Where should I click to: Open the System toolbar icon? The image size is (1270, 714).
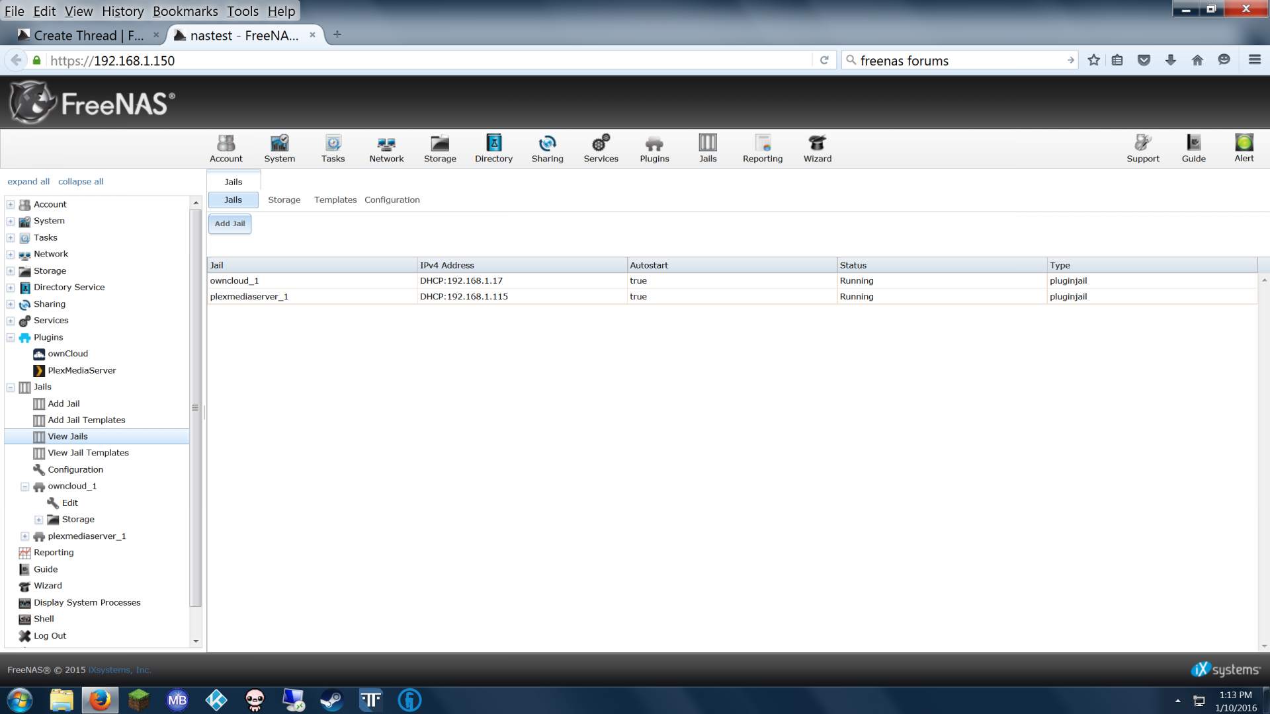click(279, 149)
